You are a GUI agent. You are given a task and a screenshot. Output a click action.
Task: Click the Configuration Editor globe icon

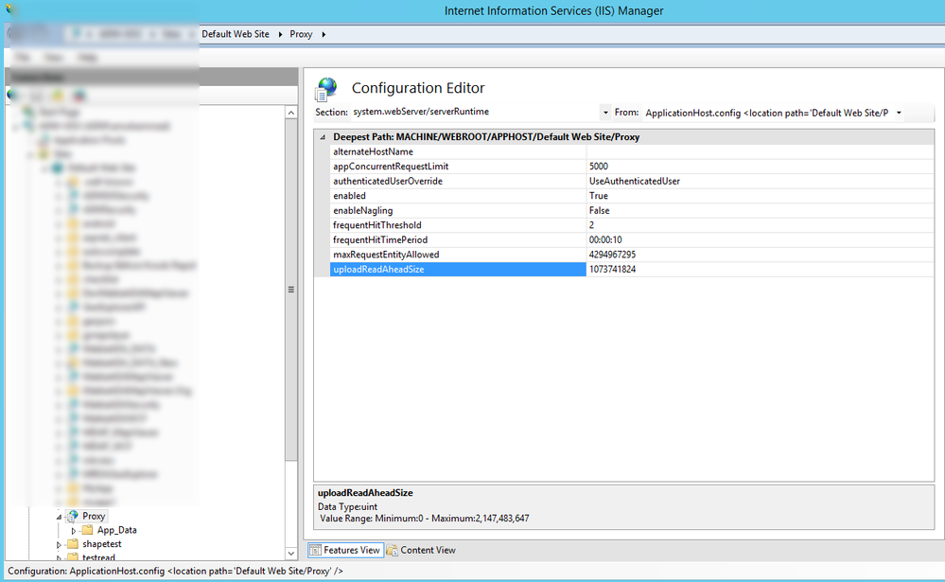(x=326, y=89)
